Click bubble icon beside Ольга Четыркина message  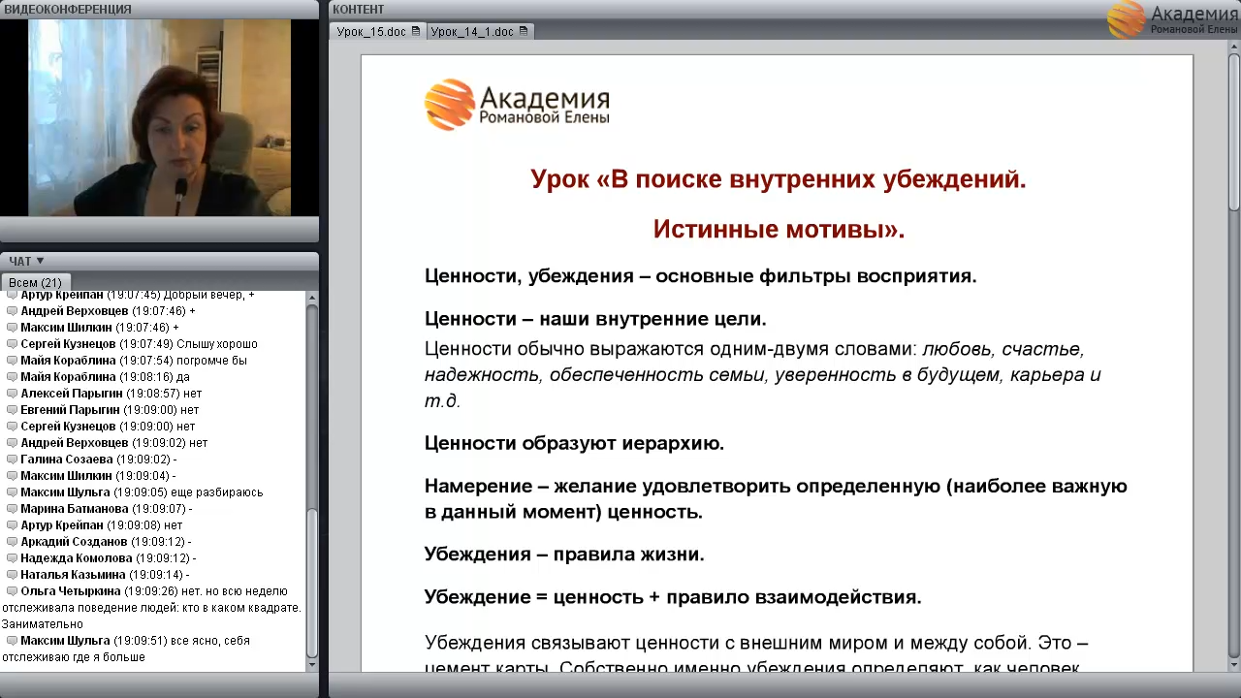[x=13, y=591]
